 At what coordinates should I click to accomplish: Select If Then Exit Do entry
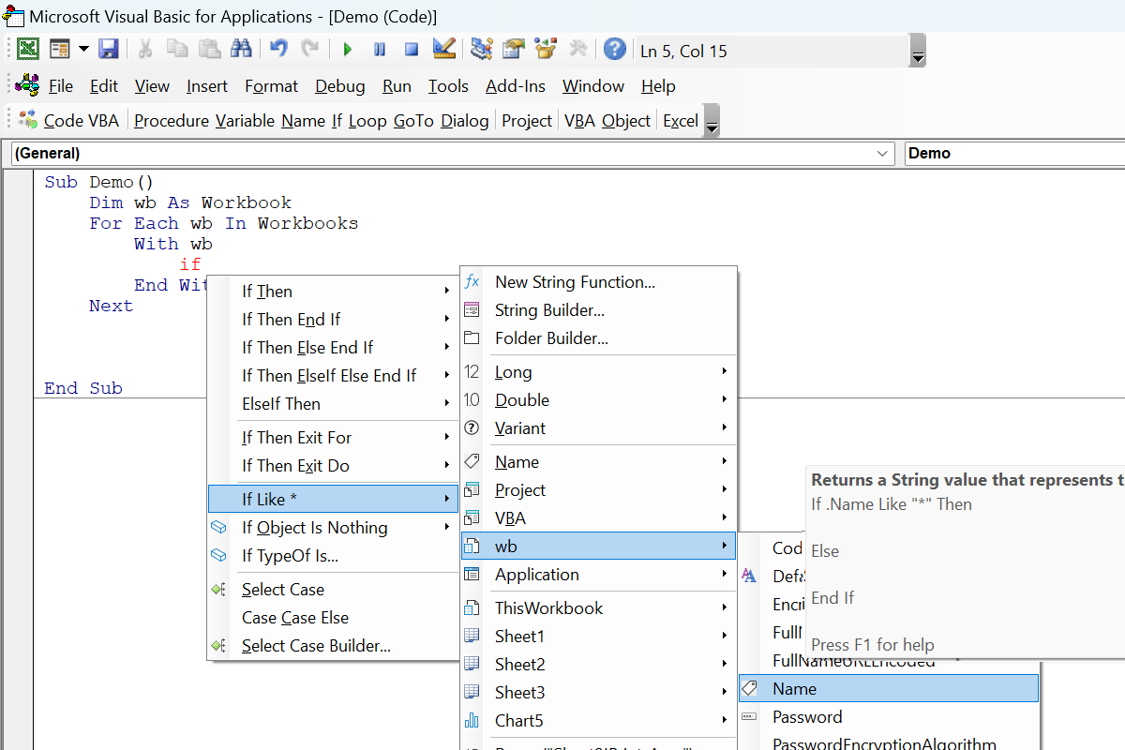[x=333, y=466]
